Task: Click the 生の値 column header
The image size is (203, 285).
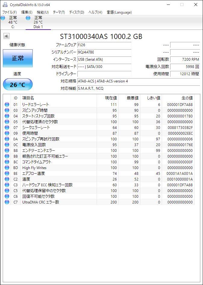Action: point(178,98)
